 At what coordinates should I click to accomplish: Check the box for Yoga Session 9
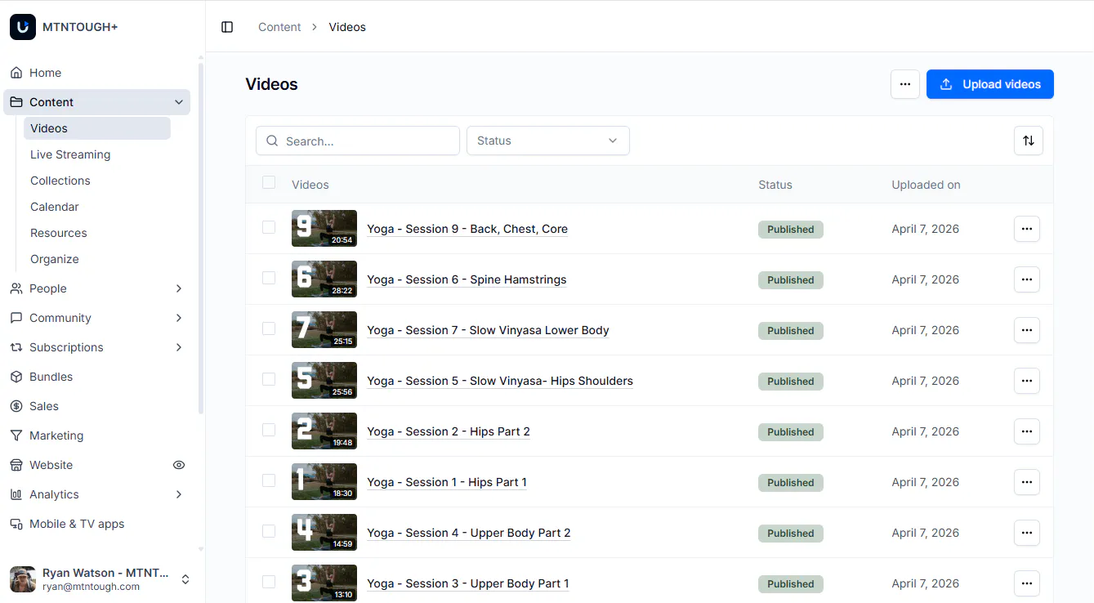269,227
